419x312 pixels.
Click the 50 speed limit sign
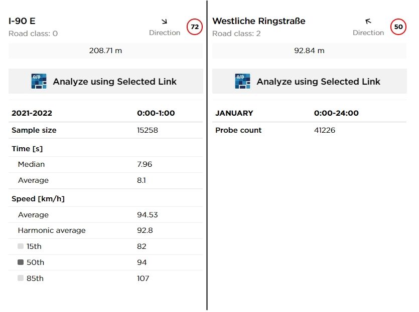click(x=398, y=27)
